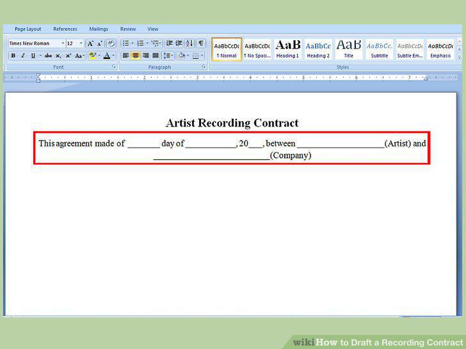The height and width of the screenshot is (349, 466).
Task: Open the Mailings tab
Action: click(x=99, y=29)
